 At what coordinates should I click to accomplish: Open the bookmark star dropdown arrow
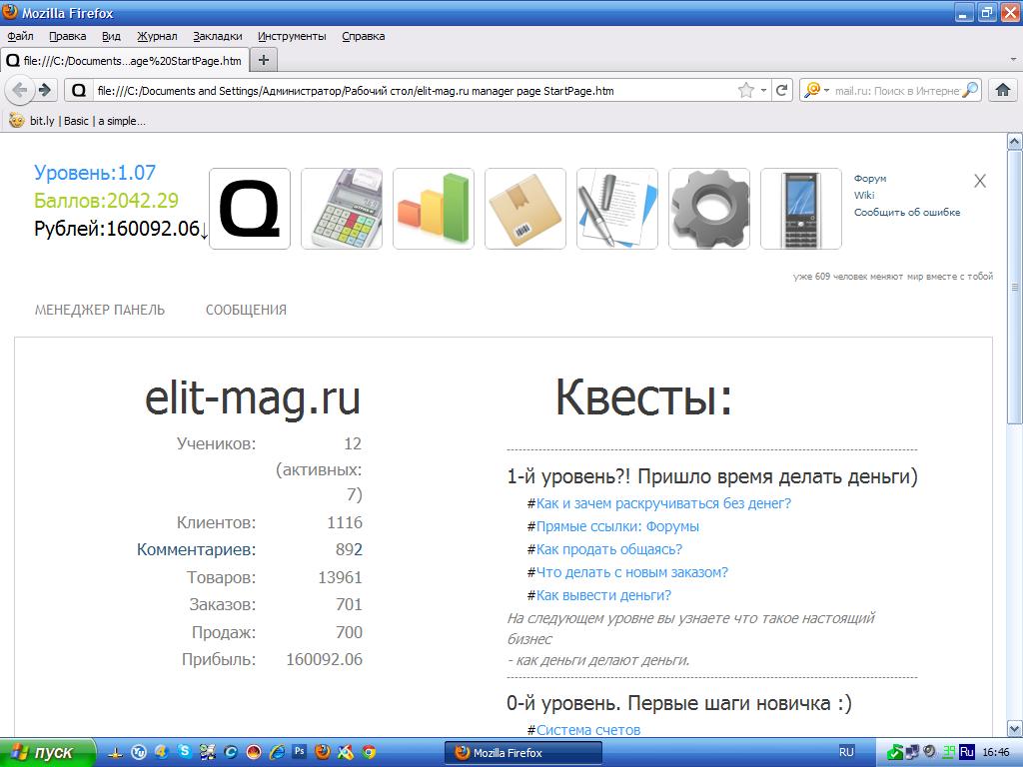coord(763,89)
